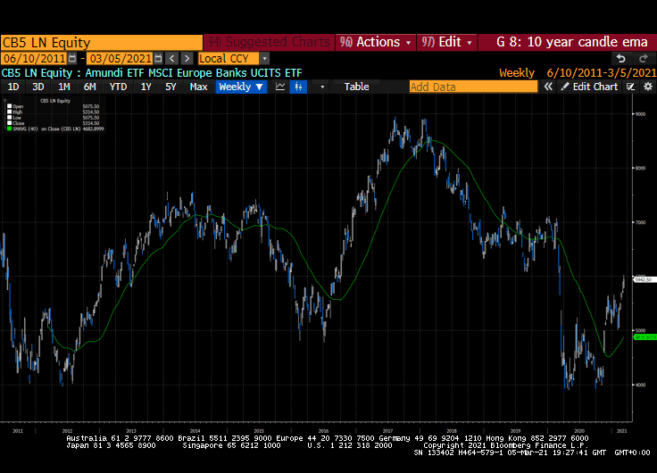This screenshot has height=473, width=657.
Task: Click the previous date range arrow
Action: 171,58
